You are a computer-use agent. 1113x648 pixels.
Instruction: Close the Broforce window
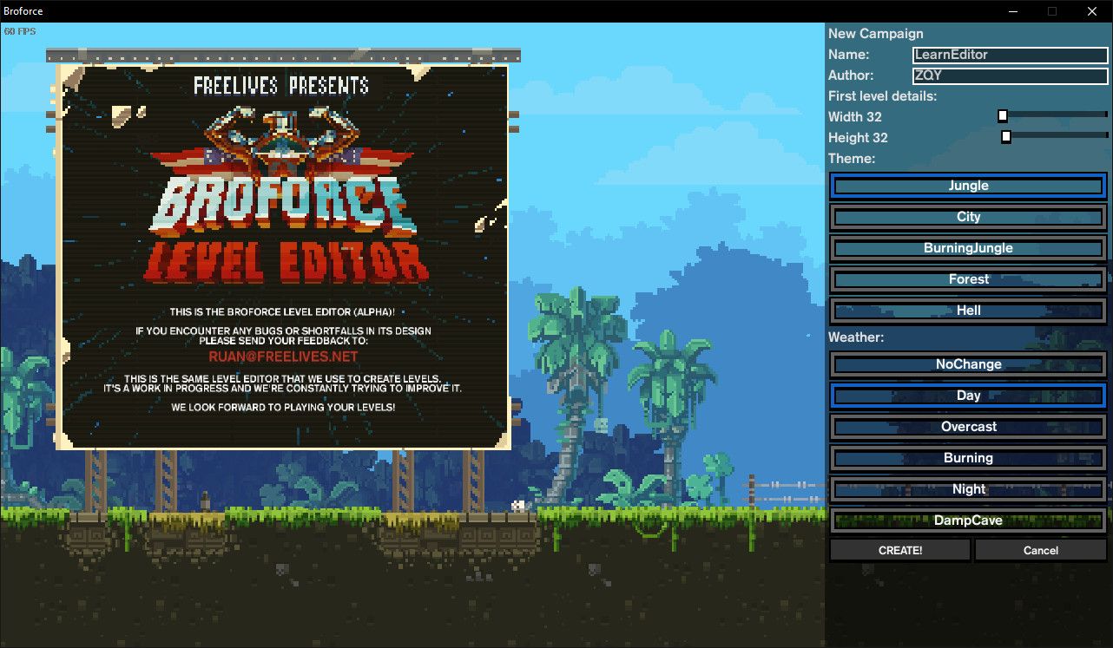[1092, 11]
